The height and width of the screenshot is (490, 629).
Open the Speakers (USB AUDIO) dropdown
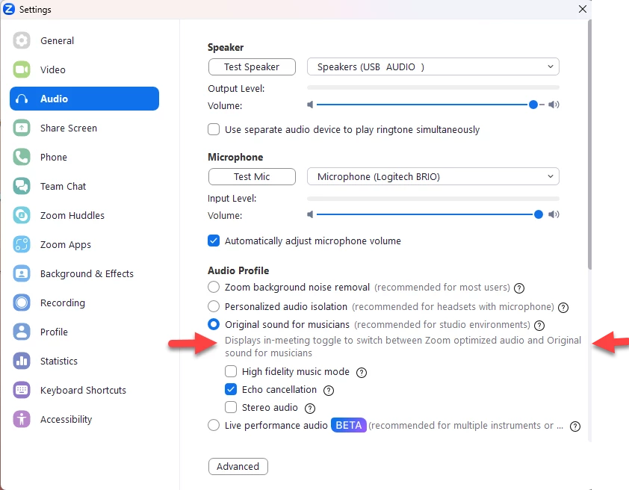433,66
